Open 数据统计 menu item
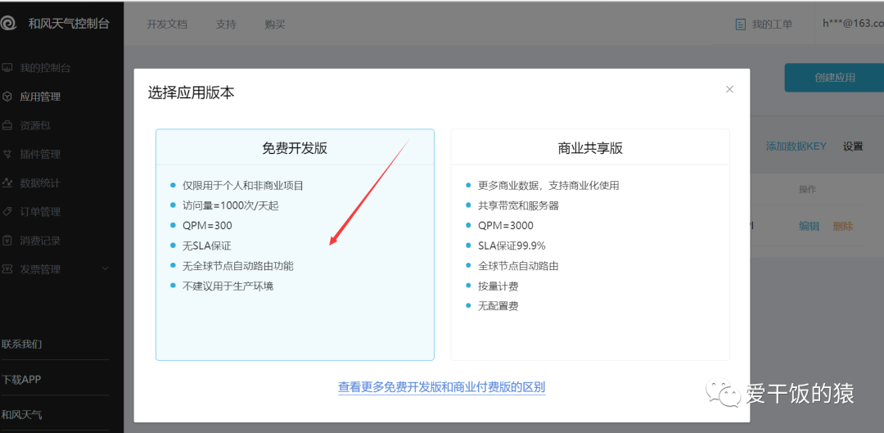 click(40, 183)
